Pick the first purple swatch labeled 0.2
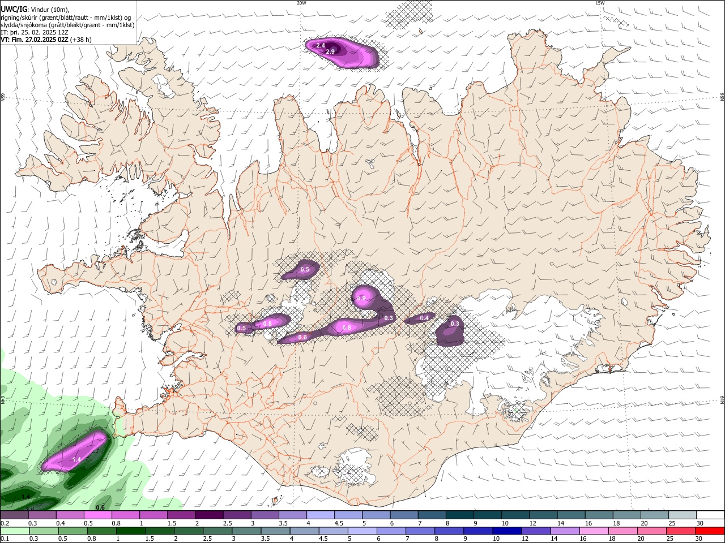The height and width of the screenshot is (543, 725). pyautogui.click(x=14, y=515)
